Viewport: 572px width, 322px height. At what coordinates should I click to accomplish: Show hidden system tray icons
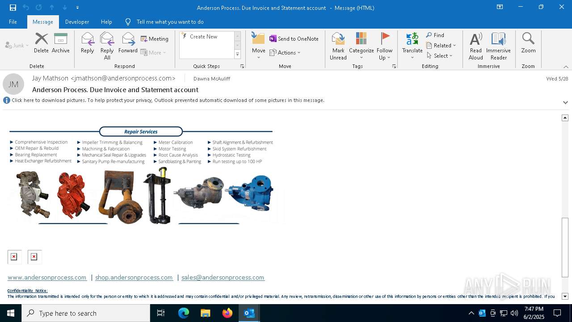(x=471, y=313)
